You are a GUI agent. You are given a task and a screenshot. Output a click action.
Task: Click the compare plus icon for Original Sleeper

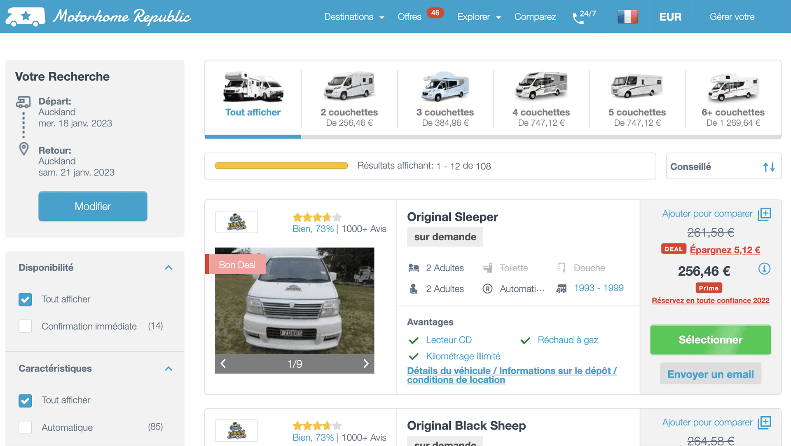tap(765, 214)
